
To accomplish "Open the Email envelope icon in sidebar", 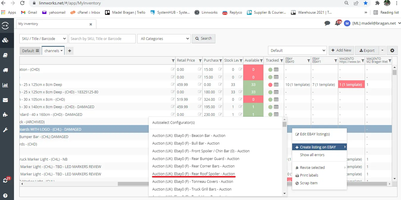I will coord(5,100).
